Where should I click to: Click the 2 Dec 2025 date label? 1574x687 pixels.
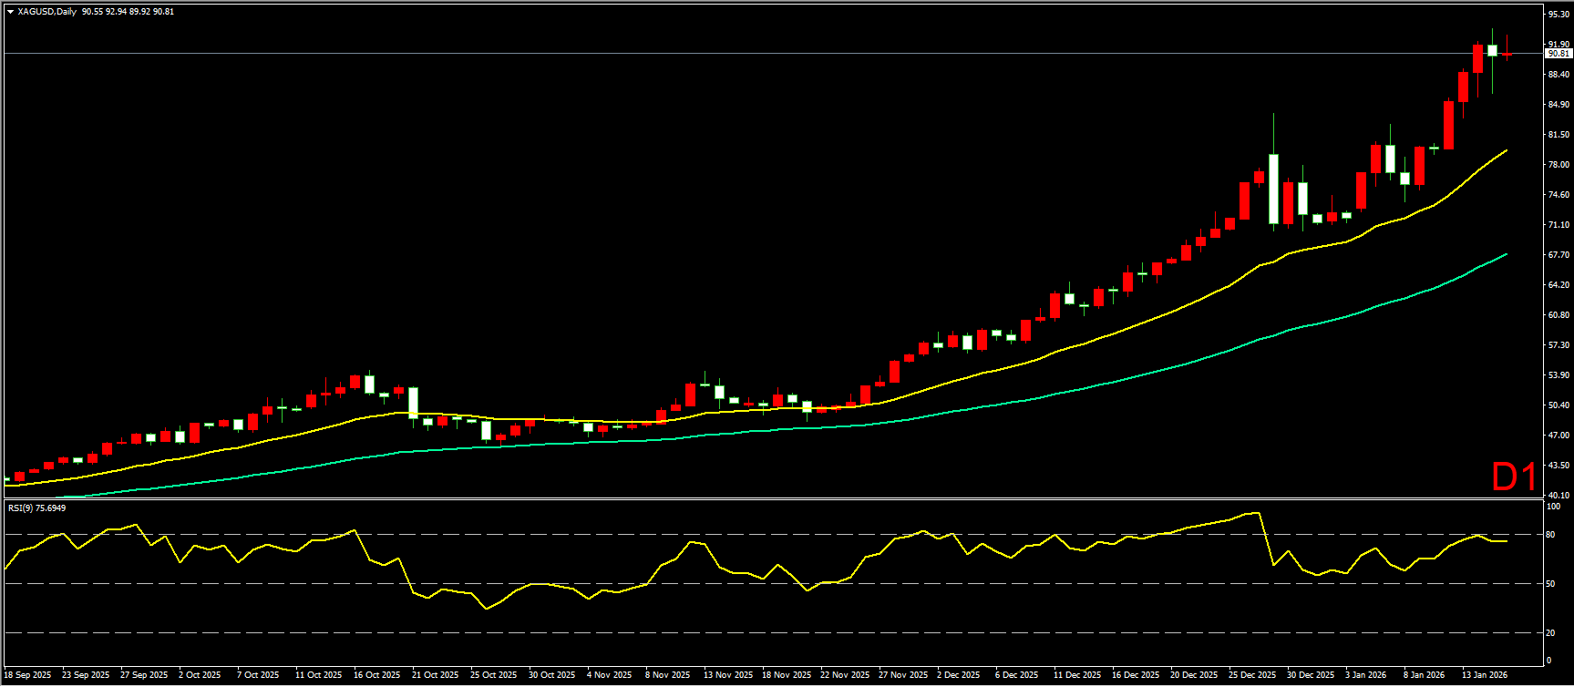958,675
